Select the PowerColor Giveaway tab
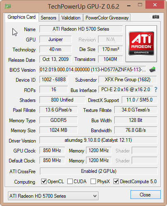This screenshot has height=206, width=167. [107, 18]
